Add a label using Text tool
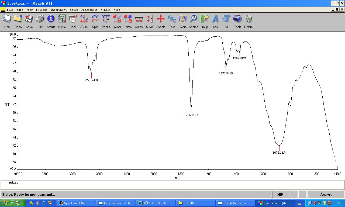This screenshot has height=207, width=345. (x=172, y=21)
